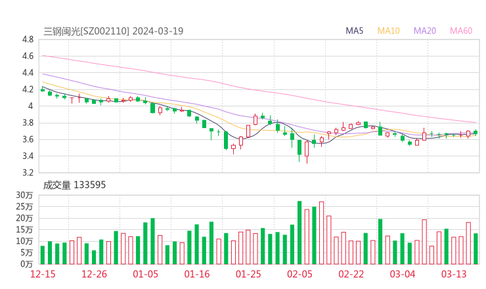This screenshot has height=289, width=486.
Task: Jump to the 12-26 date marker
Action: coord(94,274)
